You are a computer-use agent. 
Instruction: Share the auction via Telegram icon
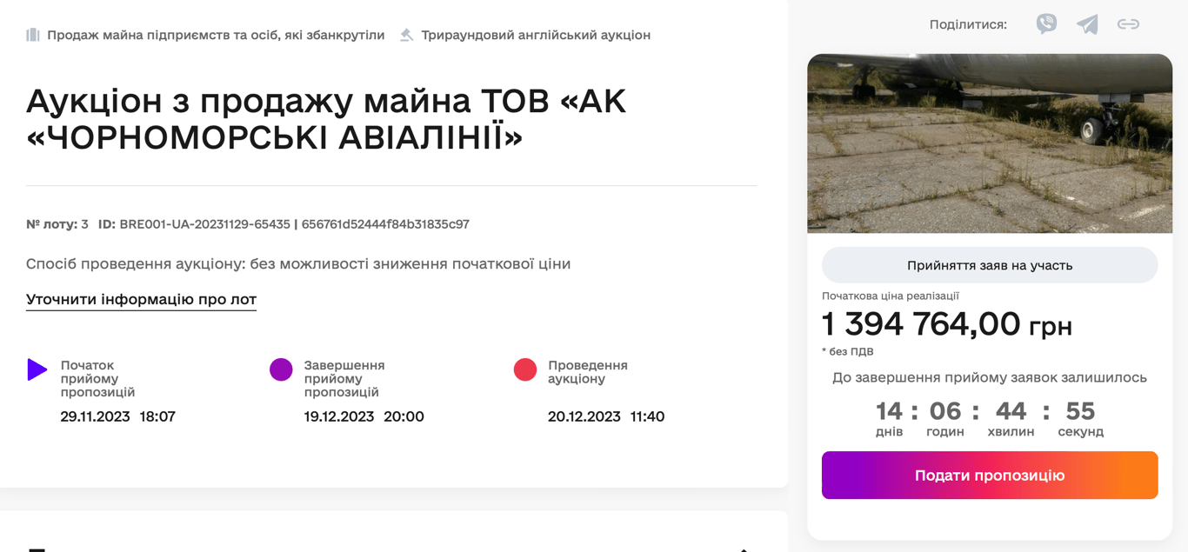click(x=1087, y=24)
